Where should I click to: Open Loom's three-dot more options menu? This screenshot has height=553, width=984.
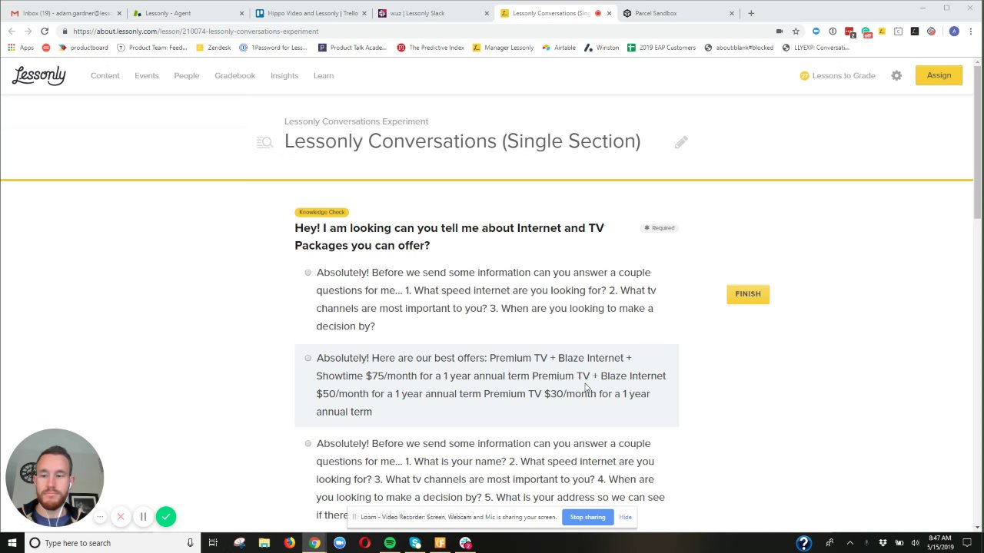[100, 517]
